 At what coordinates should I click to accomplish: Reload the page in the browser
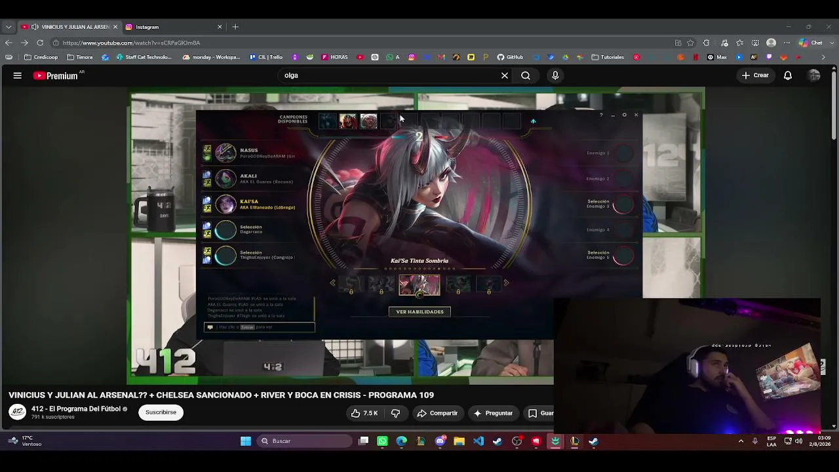pos(40,43)
